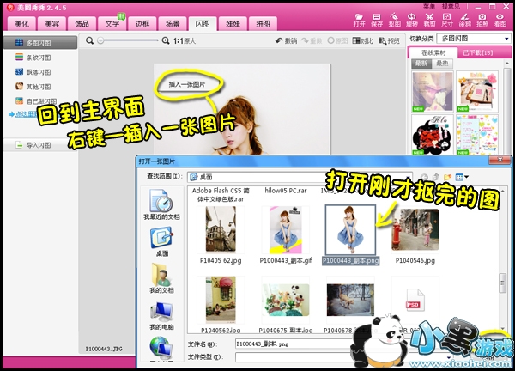Switch to the 边框 tab
This screenshot has height=371, width=515.
coord(142,23)
